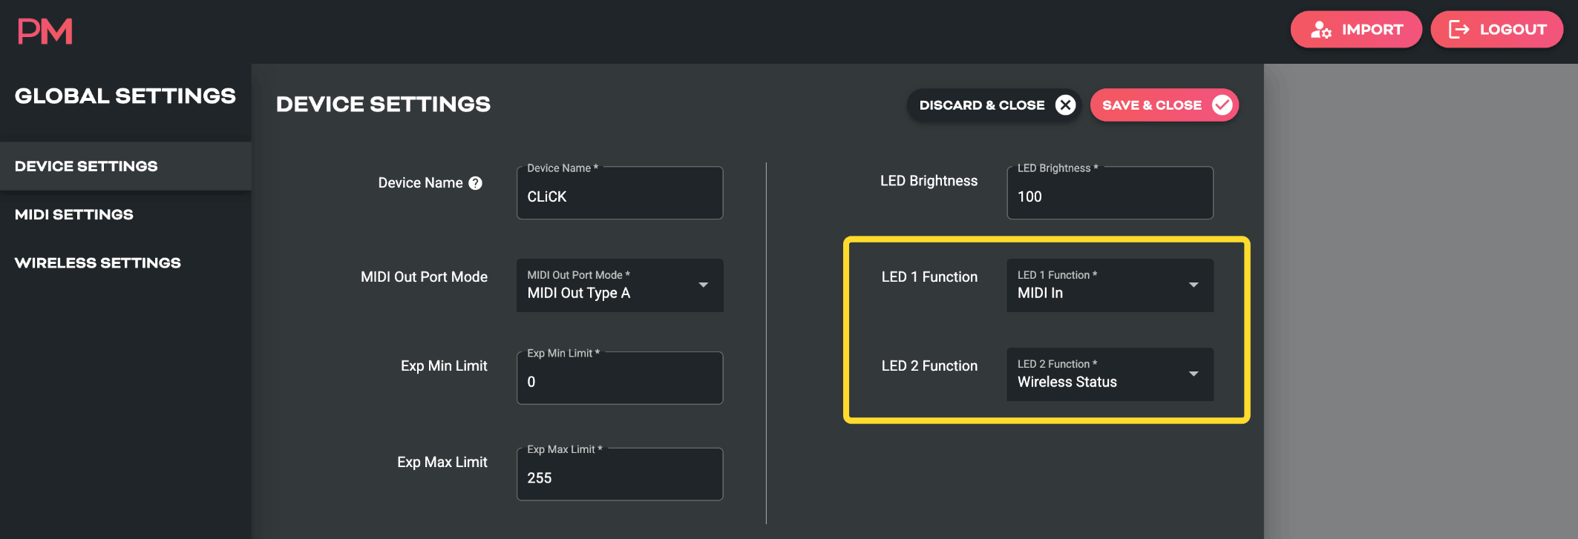The image size is (1578, 539).
Task: Focus the Device Name input field
Action: coord(620,193)
